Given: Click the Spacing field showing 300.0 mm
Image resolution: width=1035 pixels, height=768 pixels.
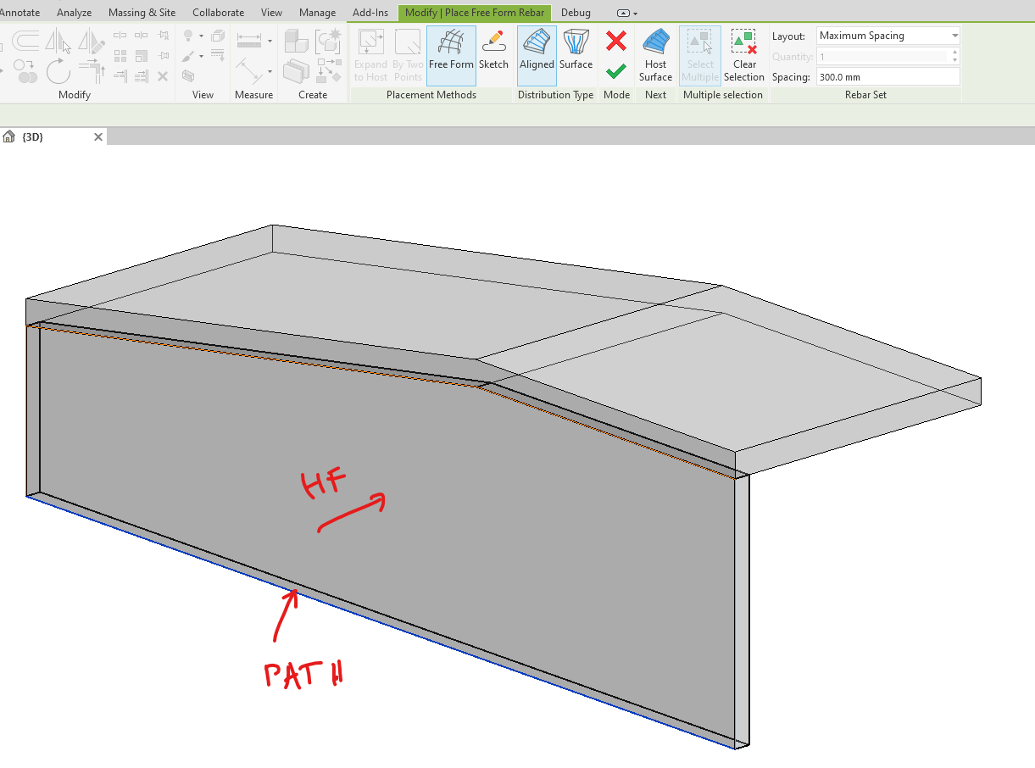Looking at the screenshot, I should pyautogui.click(x=888, y=76).
